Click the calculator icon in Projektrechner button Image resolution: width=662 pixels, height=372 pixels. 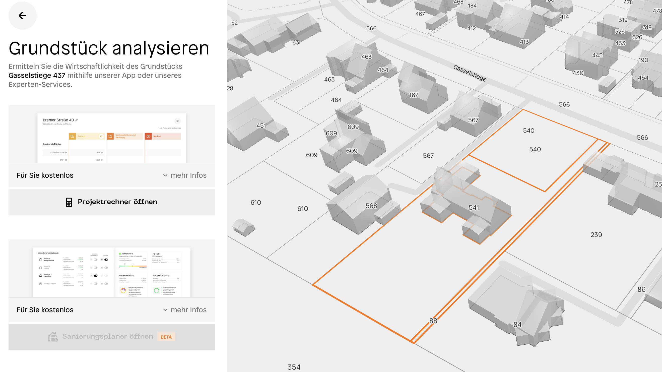(x=69, y=202)
